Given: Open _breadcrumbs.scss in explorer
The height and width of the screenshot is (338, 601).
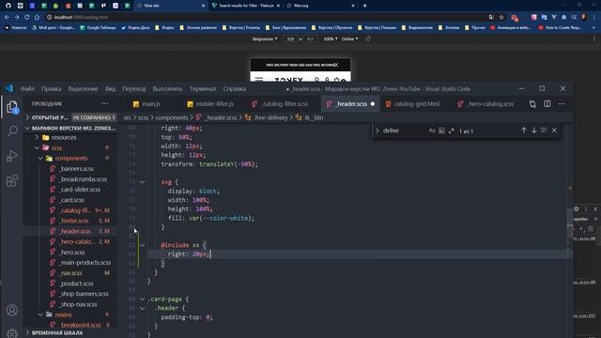Looking at the screenshot, I should tap(83, 179).
